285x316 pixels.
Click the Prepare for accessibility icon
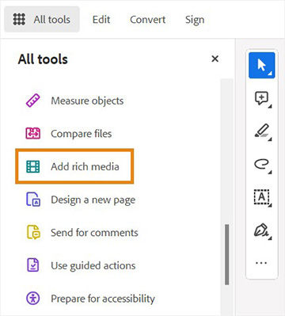coord(32,299)
